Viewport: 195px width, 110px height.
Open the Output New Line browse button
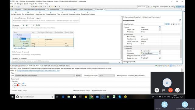click(x=160, y=58)
